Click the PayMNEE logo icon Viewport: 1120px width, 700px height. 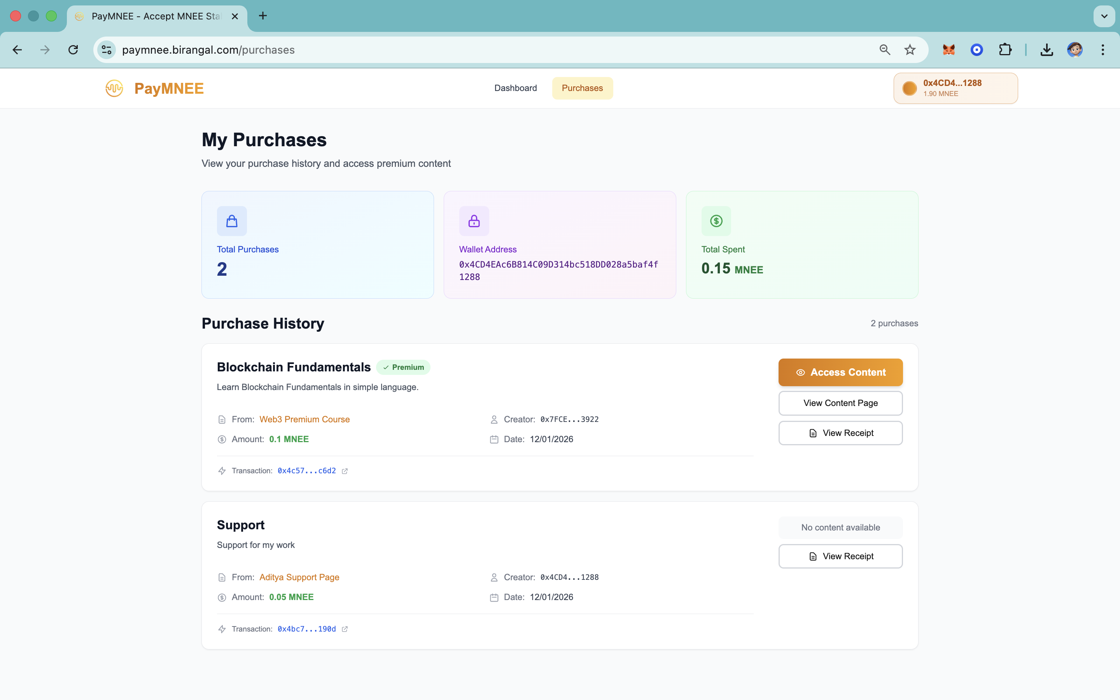click(114, 88)
